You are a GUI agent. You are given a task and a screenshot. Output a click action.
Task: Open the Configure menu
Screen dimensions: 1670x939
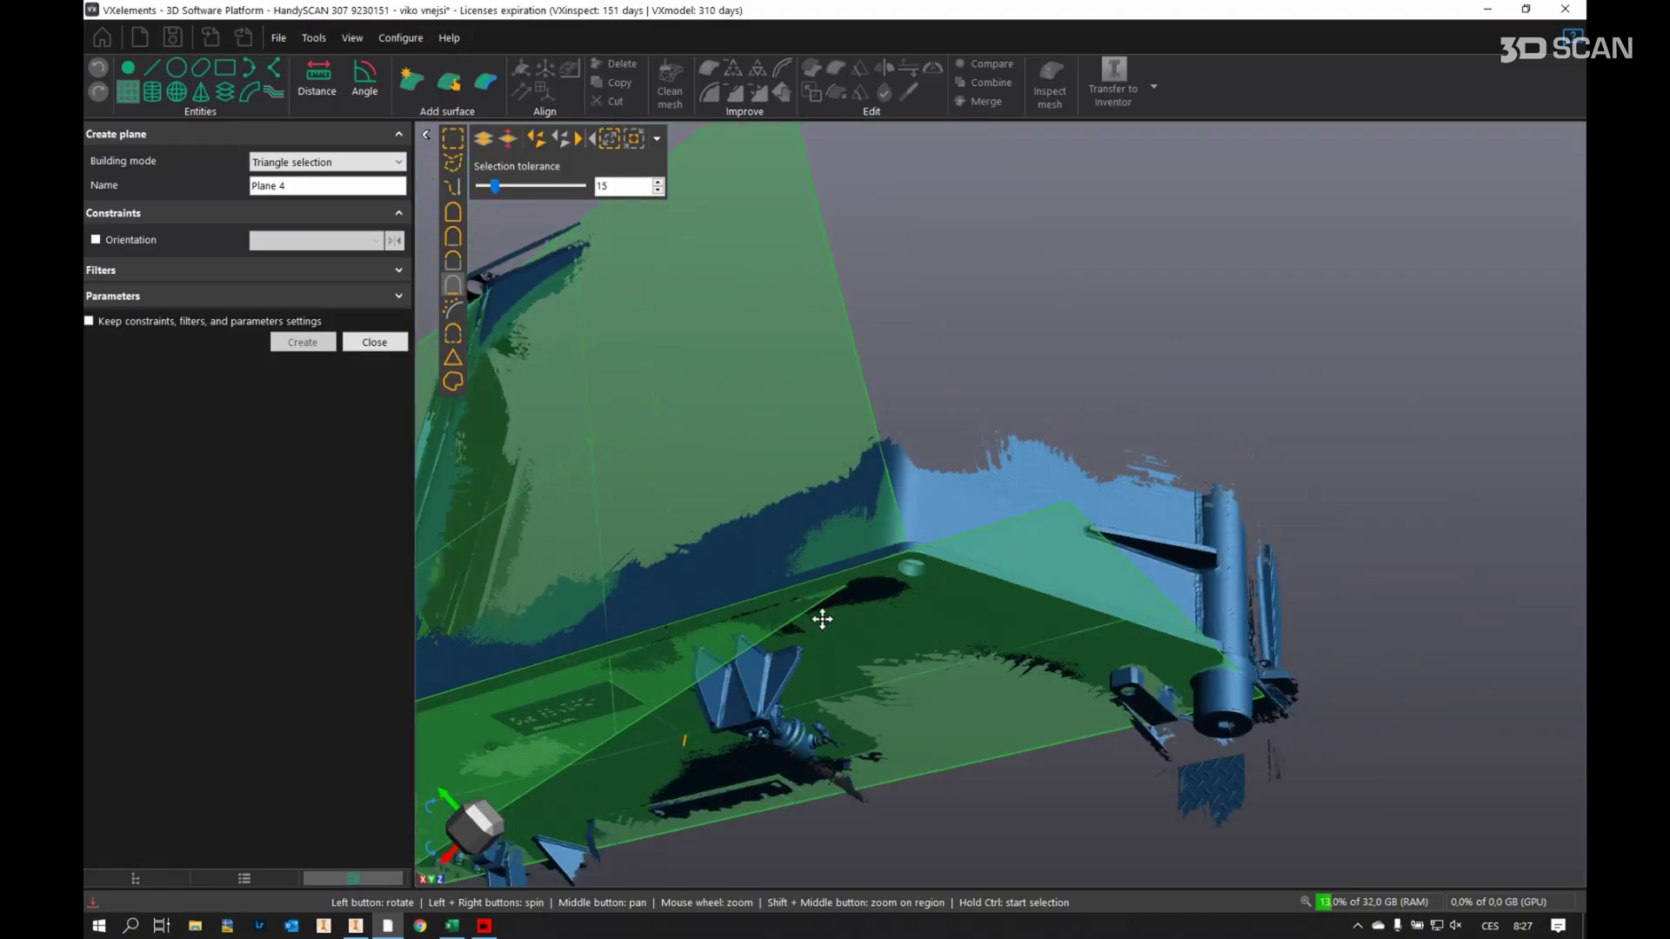(400, 38)
